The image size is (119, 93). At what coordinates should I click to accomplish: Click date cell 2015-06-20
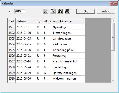[x=26, y=79]
